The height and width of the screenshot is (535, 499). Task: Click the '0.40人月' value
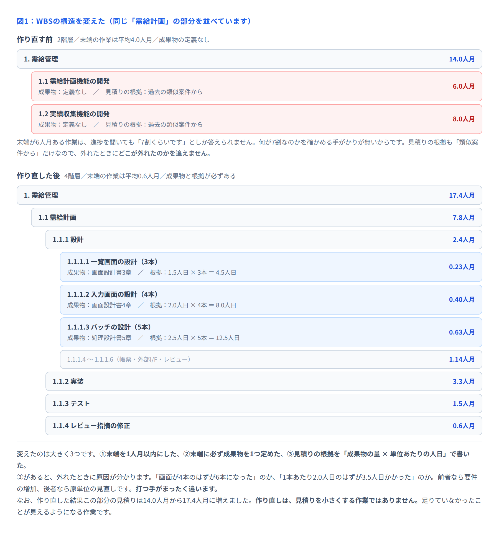tap(462, 300)
